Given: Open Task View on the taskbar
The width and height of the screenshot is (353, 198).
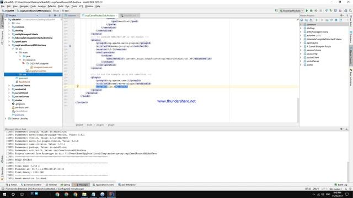Looking at the screenshot, I should 22,194.
